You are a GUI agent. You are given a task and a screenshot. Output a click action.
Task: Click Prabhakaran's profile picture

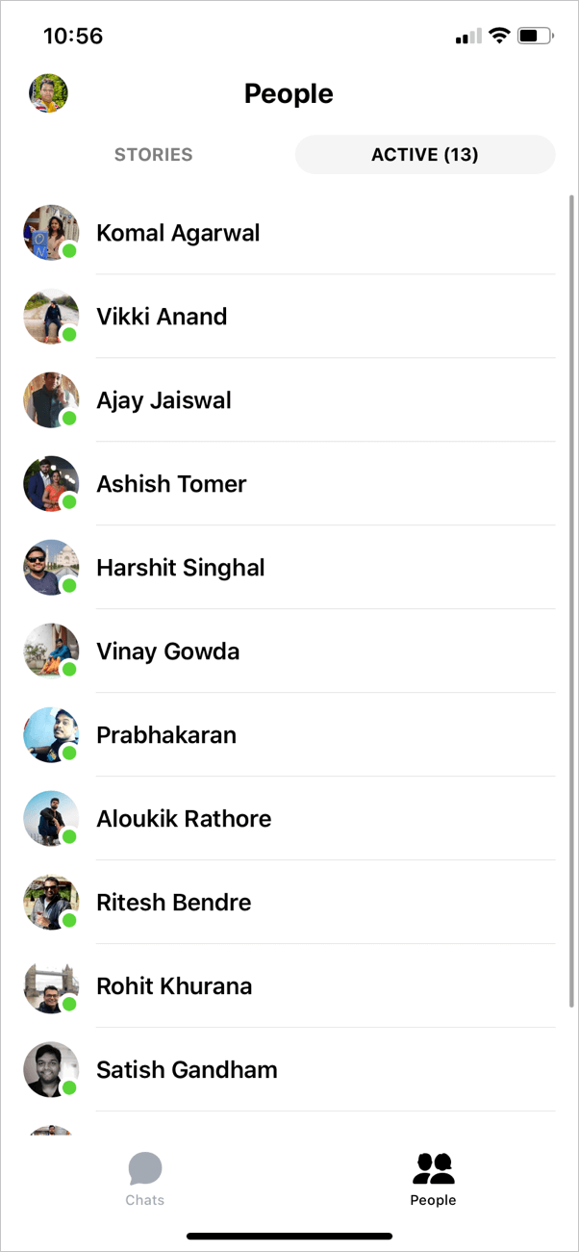(x=50, y=734)
